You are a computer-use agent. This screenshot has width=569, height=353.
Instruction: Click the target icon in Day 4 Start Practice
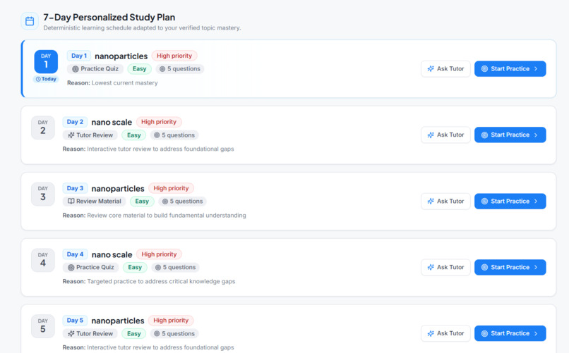[x=484, y=267]
